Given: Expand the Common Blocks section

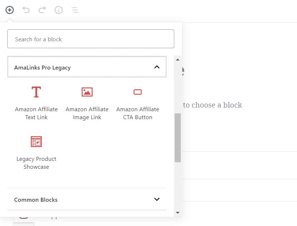Looking at the screenshot, I should [x=87, y=199].
